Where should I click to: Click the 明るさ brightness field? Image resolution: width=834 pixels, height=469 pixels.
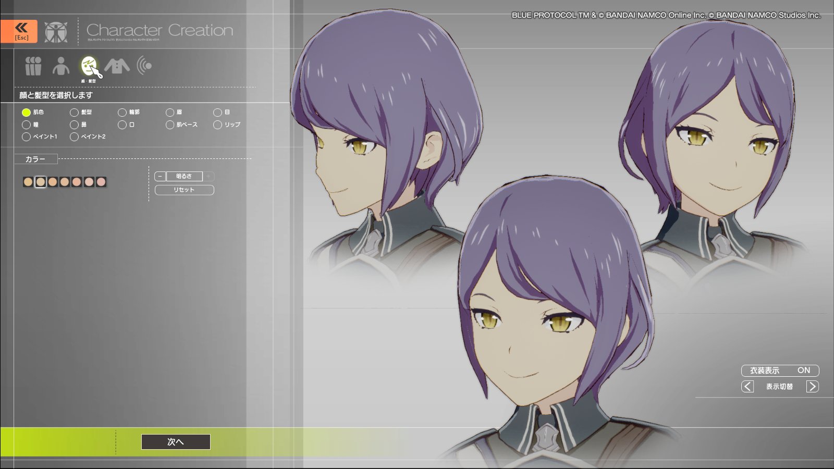184,177
